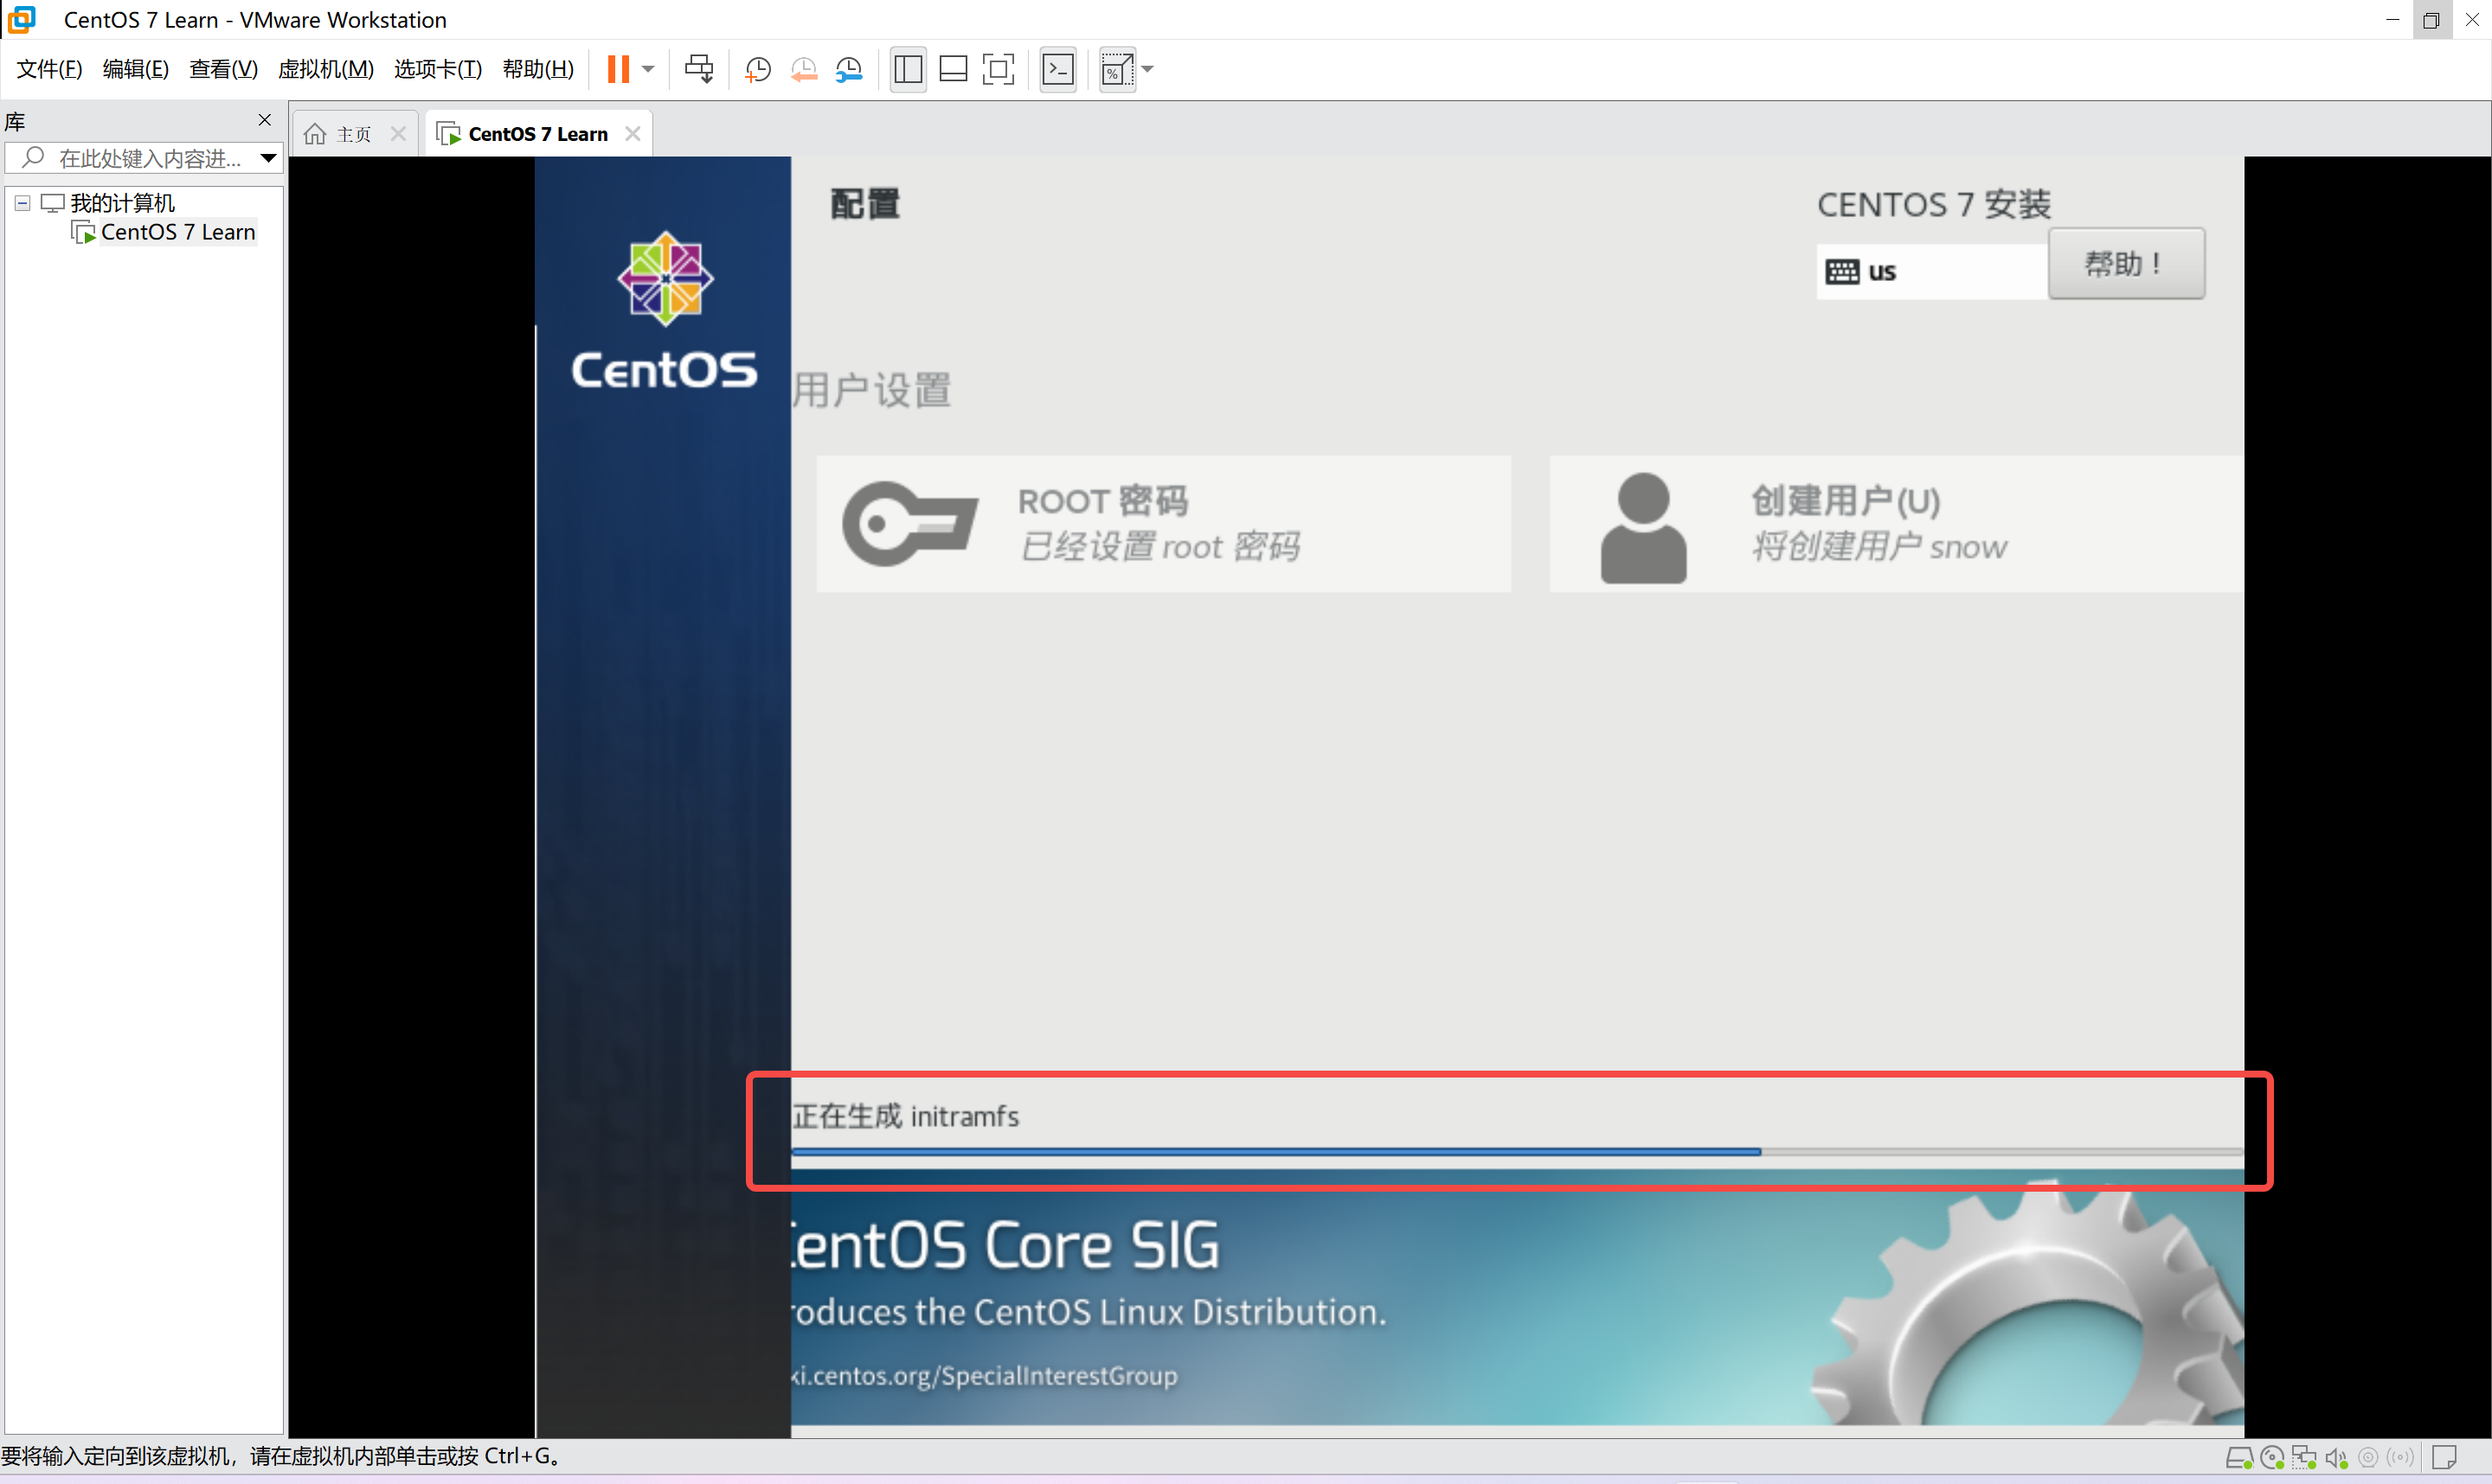Click the CentOS logo in installer sidebar
Screen dimensions: 2492x1484
665,311
